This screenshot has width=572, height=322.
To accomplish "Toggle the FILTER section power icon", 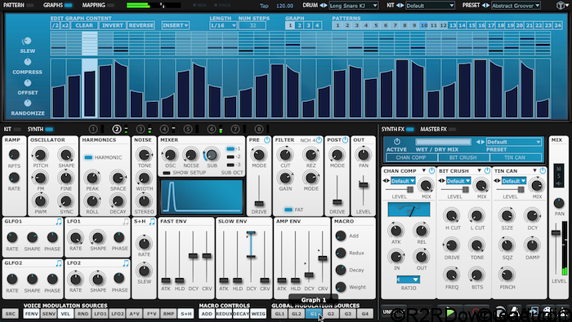I will [319, 140].
